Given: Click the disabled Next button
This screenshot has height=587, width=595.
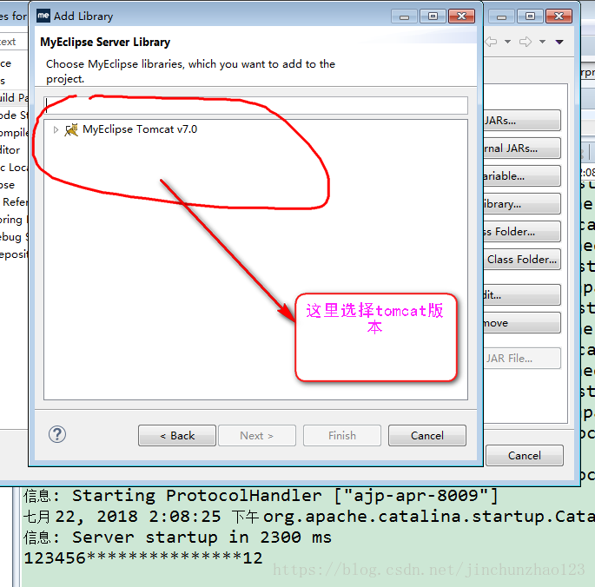Looking at the screenshot, I should [x=257, y=436].
